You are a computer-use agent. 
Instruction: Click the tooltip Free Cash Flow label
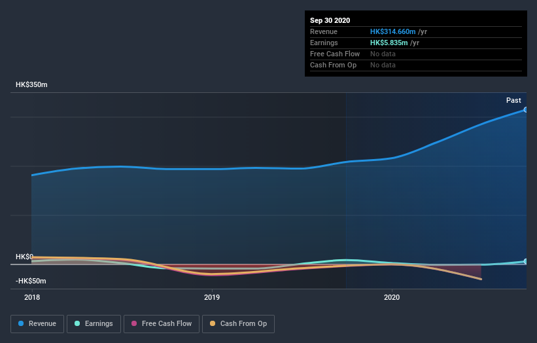pyautogui.click(x=335, y=54)
